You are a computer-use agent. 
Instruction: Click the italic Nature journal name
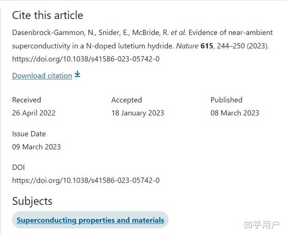click(187, 46)
